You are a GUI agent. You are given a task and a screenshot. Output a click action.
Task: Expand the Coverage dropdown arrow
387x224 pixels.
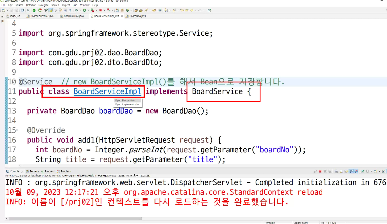96,10
